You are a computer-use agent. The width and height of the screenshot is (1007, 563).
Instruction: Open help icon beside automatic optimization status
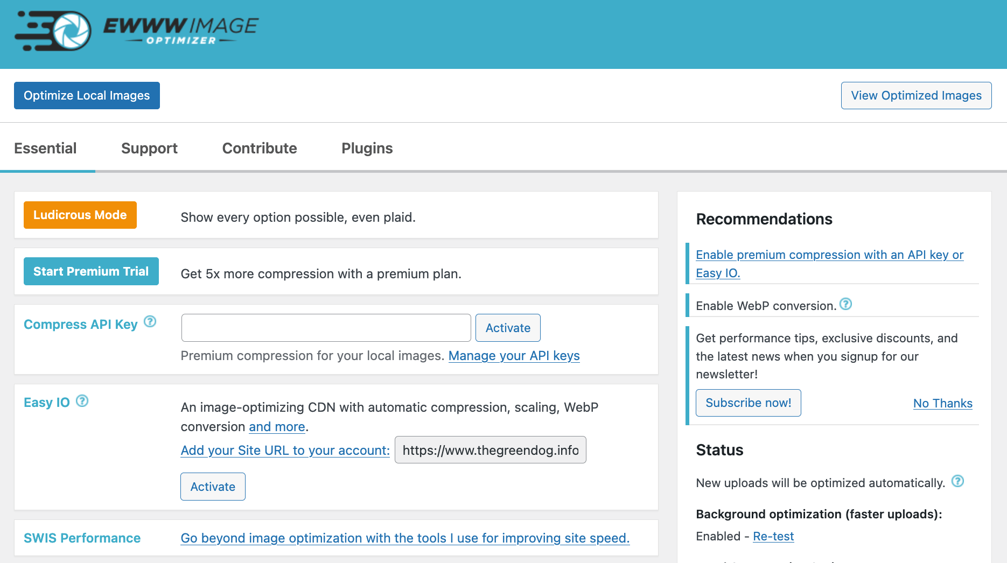pos(957,481)
